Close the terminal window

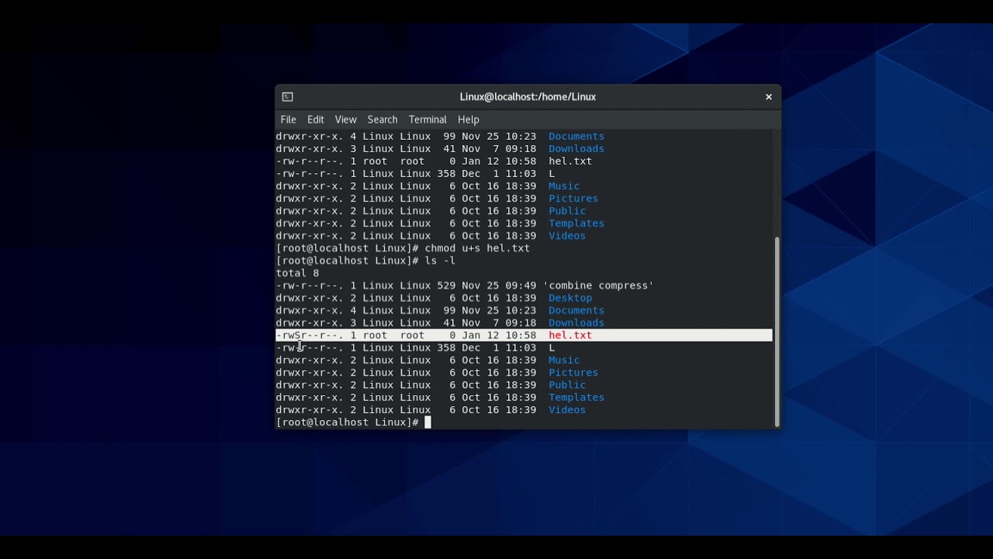(x=769, y=97)
